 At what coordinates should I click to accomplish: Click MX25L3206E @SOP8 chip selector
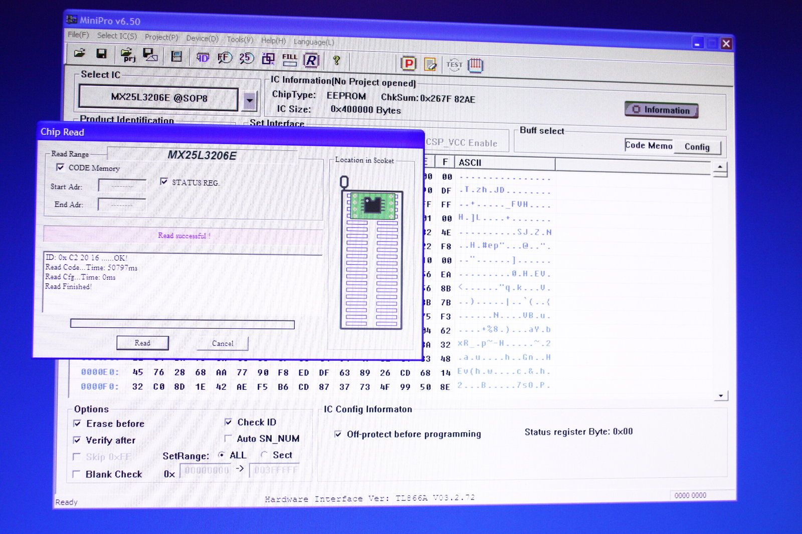[159, 98]
